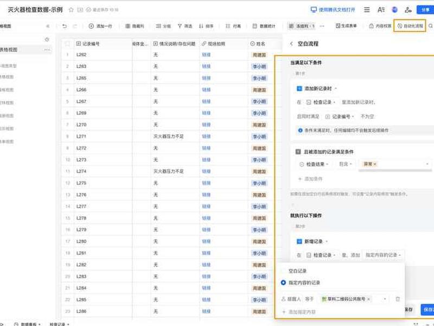Screen dimensions: 434x326
Task: Click the 李小明 tag in row L263
Action: 259,66
